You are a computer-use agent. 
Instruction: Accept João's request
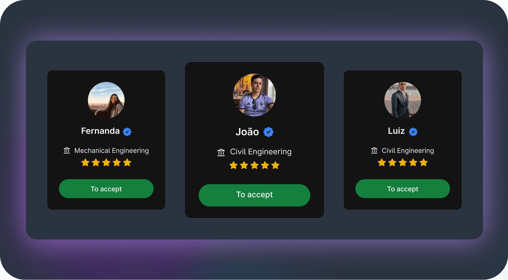tap(254, 195)
